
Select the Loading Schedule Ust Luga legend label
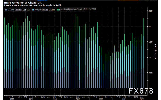[x=19, y=10]
